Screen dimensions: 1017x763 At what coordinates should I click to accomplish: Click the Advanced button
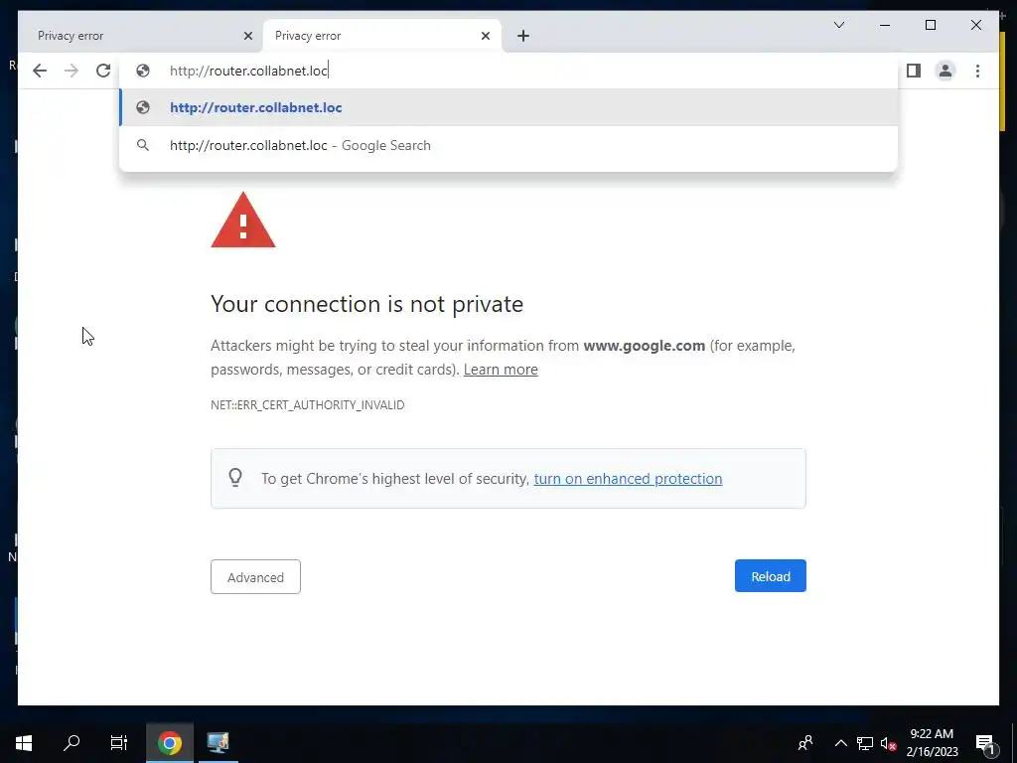[x=255, y=577]
